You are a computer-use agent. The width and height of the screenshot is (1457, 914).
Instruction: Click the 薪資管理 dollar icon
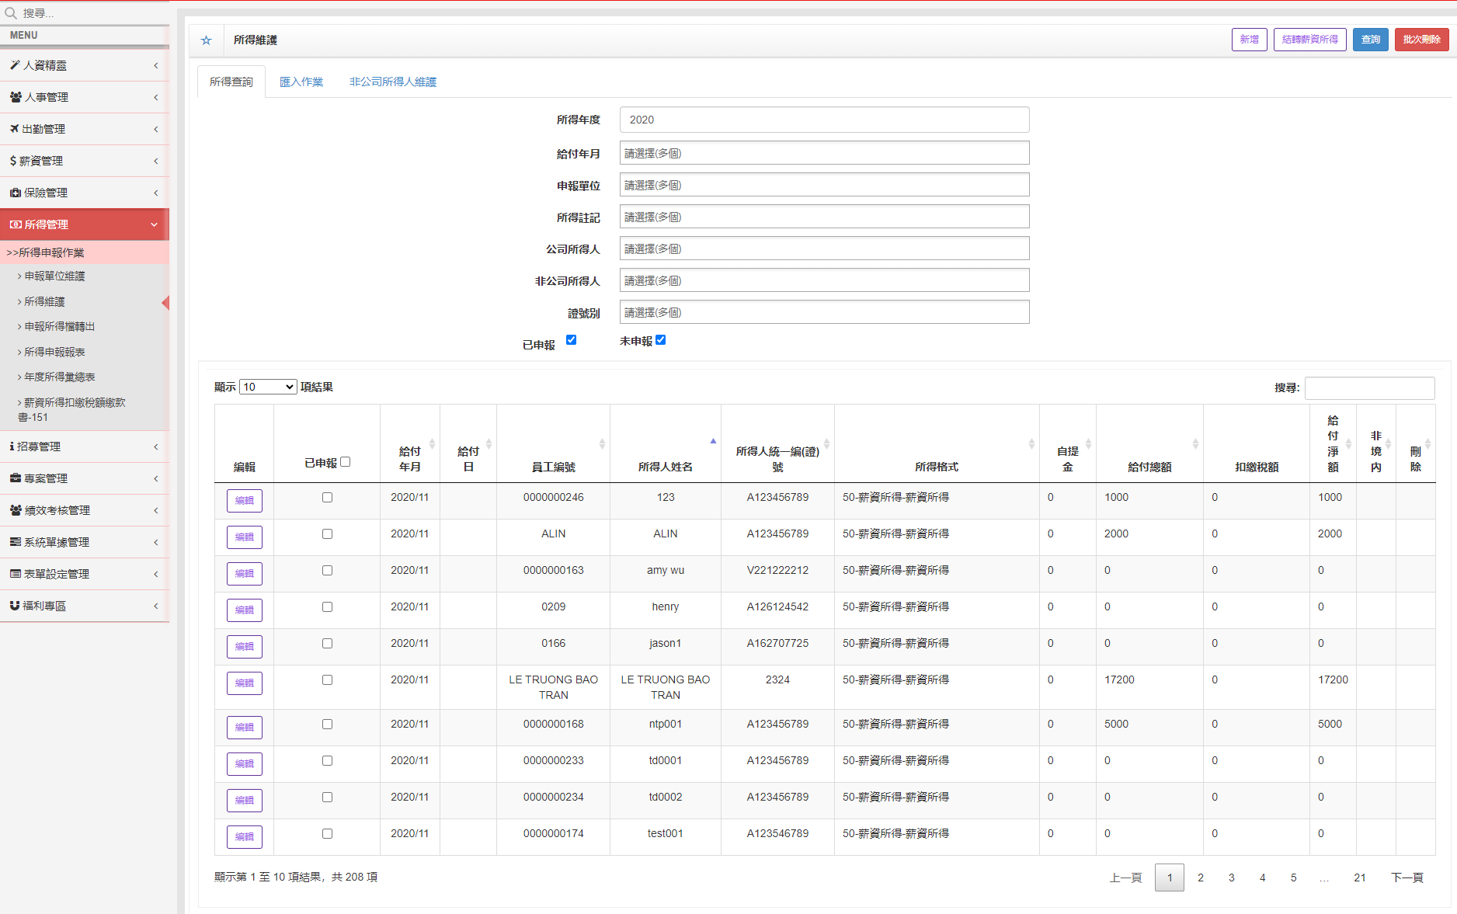coord(13,161)
